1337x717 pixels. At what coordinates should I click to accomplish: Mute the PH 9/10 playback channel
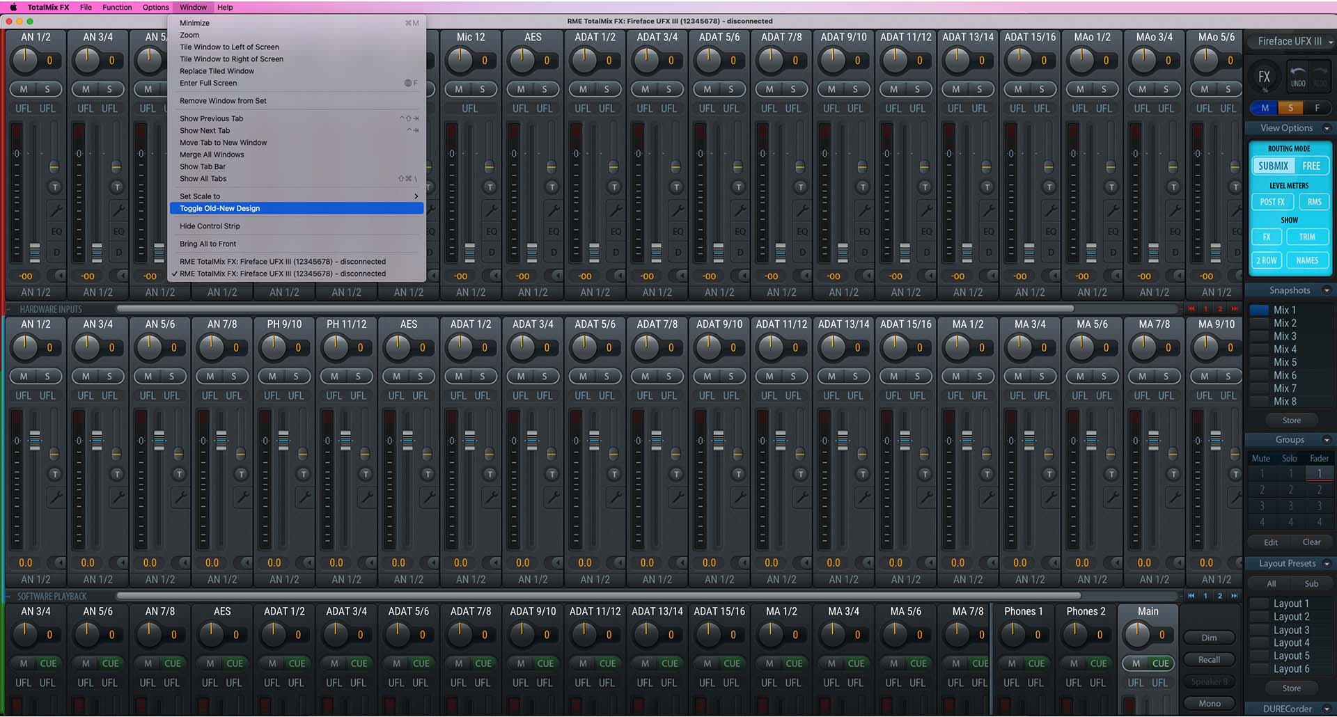click(272, 377)
